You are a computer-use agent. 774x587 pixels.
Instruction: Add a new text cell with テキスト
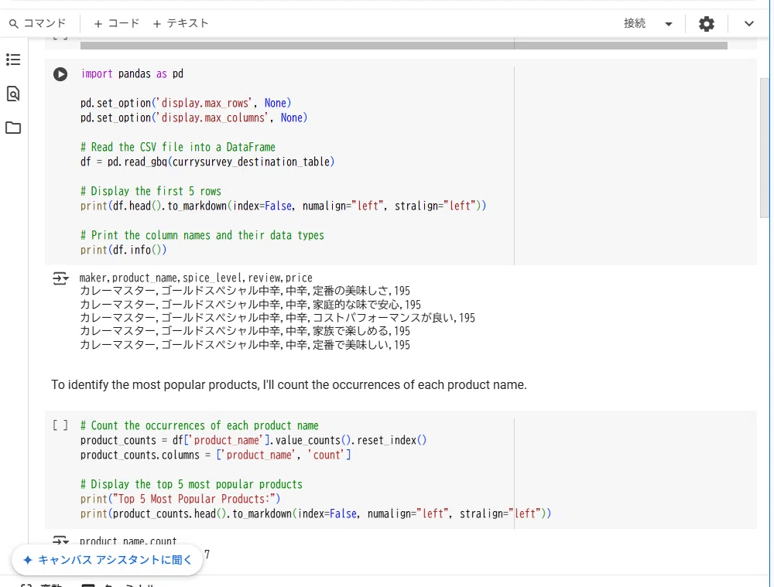click(180, 23)
